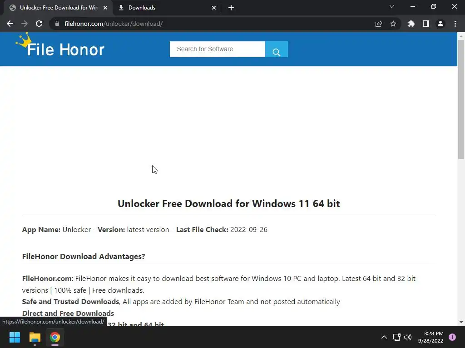Viewport: 465px width, 348px height.
Task: Show hidden system tray icons
Action: pos(384,337)
